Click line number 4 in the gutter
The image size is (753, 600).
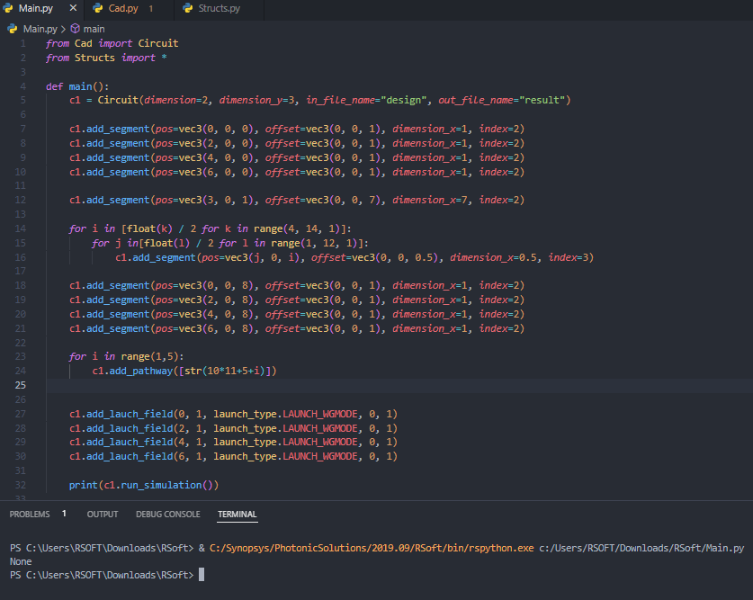coord(23,86)
